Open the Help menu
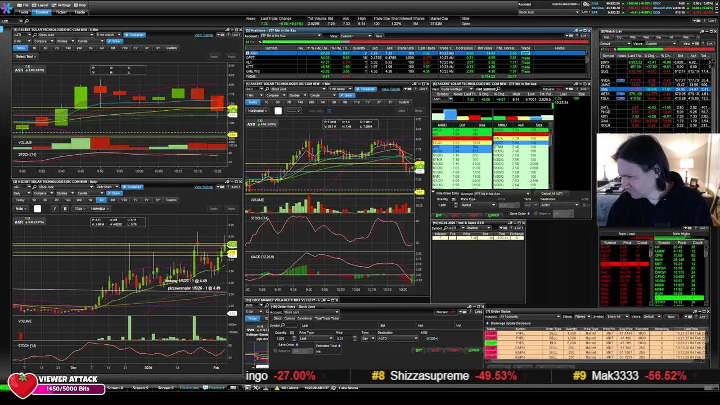The width and height of the screenshot is (720, 405). (81, 5)
